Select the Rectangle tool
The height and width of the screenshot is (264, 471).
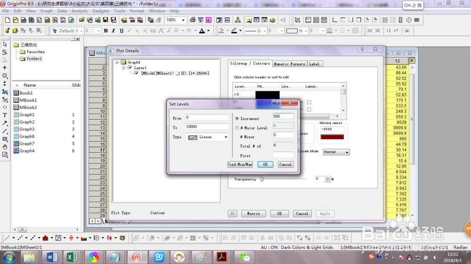coord(5,139)
